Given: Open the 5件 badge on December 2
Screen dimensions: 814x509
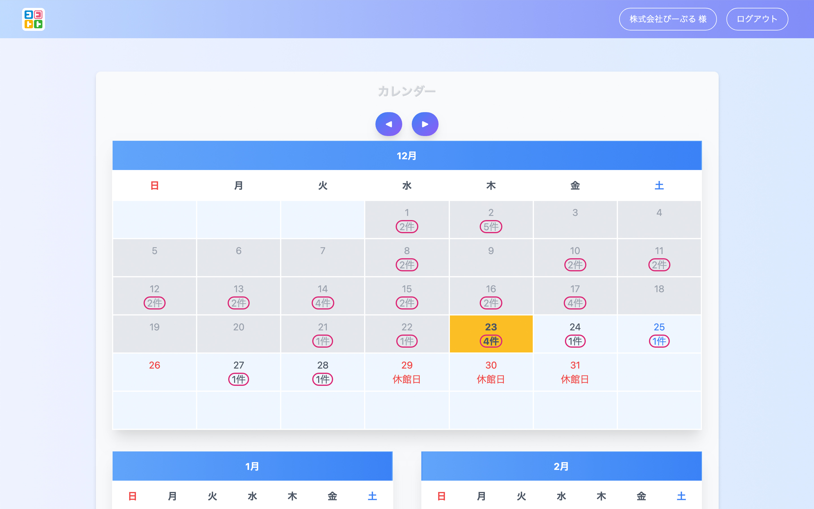Looking at the screenshot, I should pyautogui.click(x=491, y=227).
